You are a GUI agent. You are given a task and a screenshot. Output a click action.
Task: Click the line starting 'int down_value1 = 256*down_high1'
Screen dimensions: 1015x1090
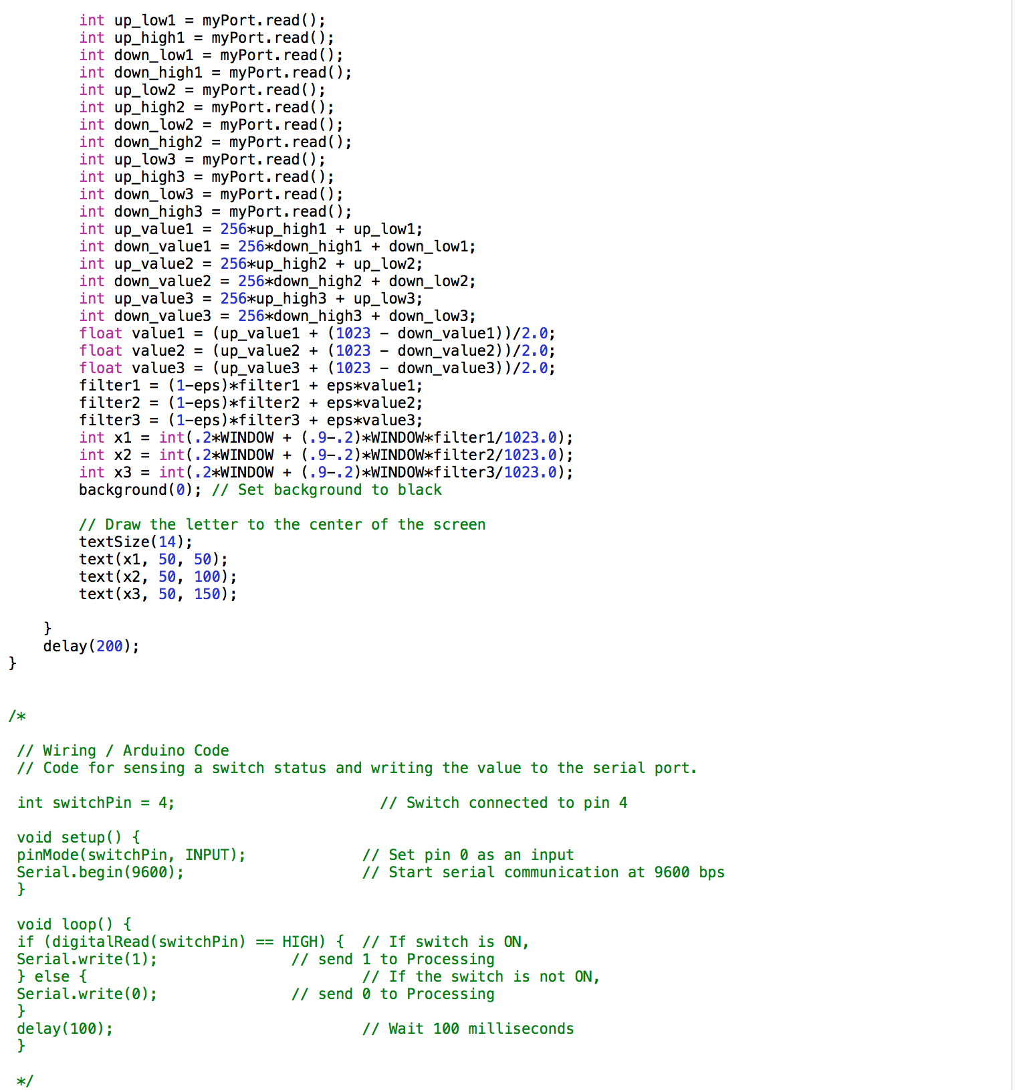(277, 247)
